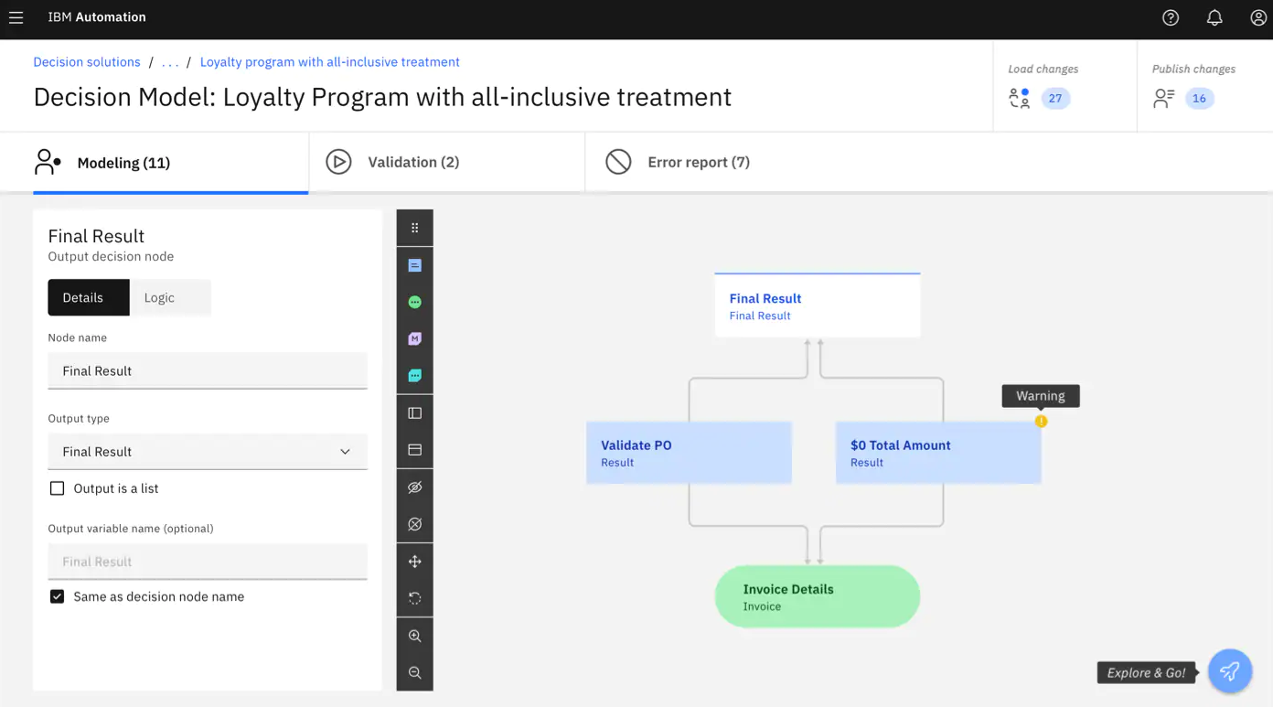
Task: Add a green input data node
Action: (414, 302)
